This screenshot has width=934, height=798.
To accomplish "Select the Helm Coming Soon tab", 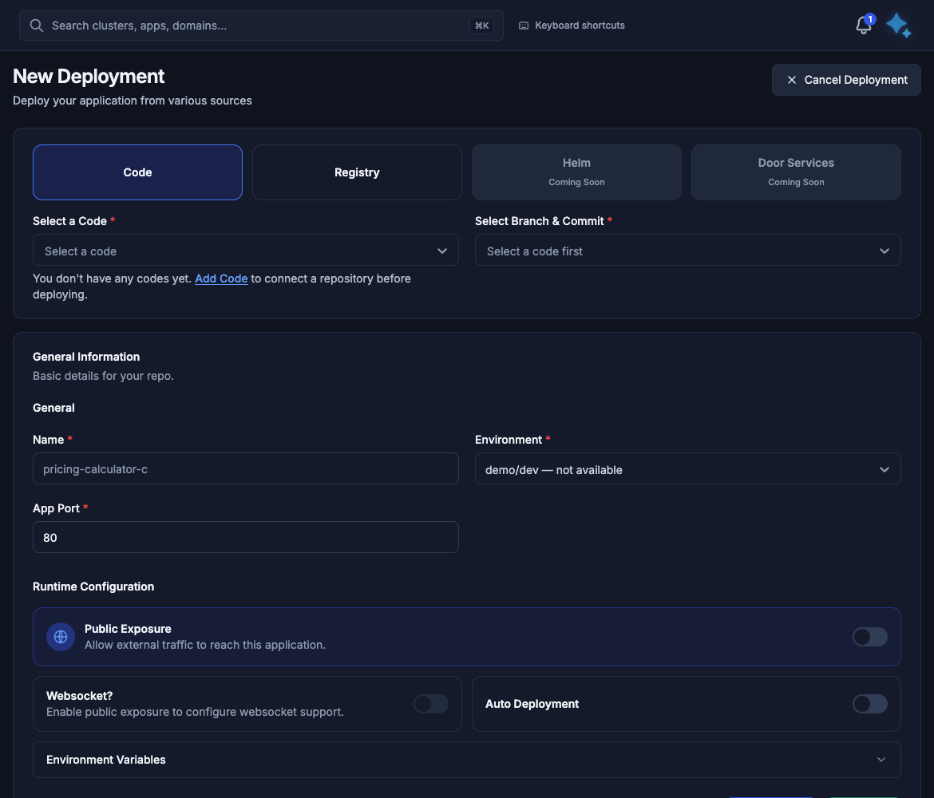I will [x=576, y=172].
